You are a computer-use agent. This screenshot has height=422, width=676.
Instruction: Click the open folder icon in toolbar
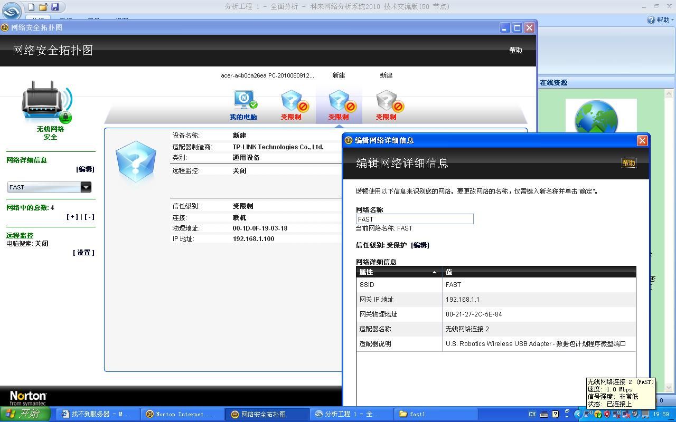pyautogui.click(x=43, y=7)
